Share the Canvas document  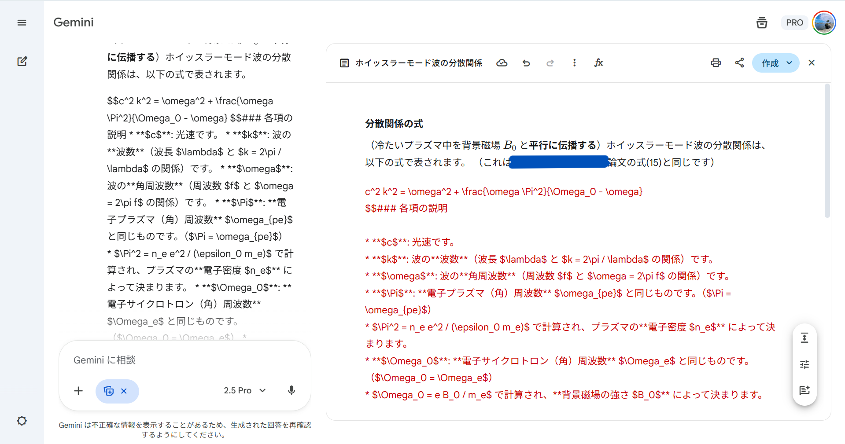pos(739,63)
